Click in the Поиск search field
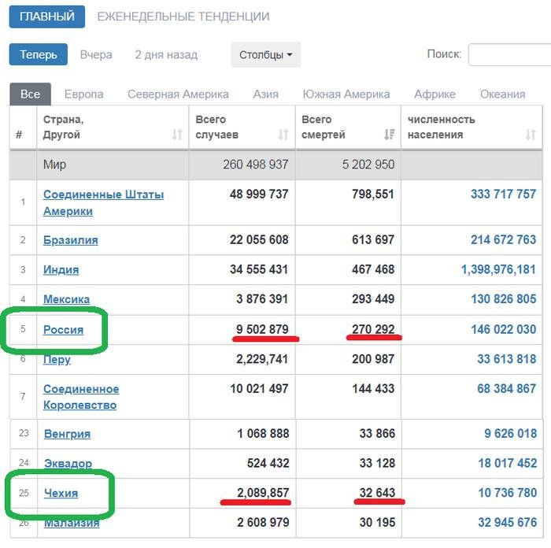The height and width of the screenshot is (548, 551). coord(509,54)
